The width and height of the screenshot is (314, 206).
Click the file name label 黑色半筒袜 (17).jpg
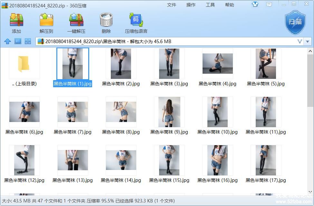pyautogui.click(x=266, y=180)
